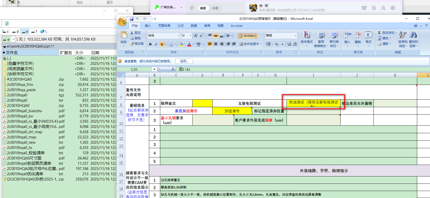
Task: Set top vertical alignment
Action: pyautogui.click(x=210, y=36)
